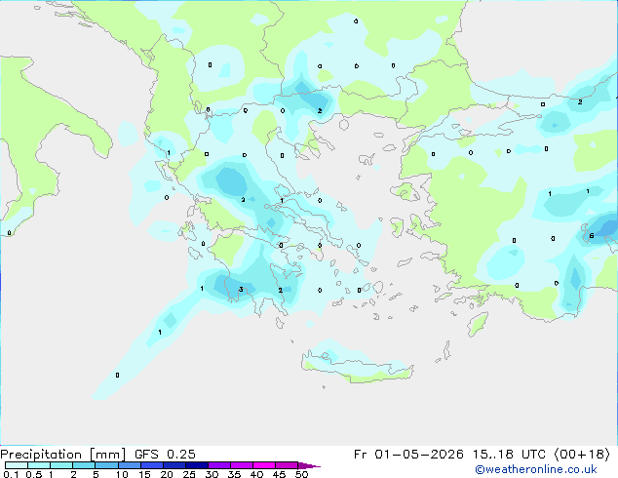618x478 pixels.
Task: Click the '40' legend scale label
Action: pyautogui.click(x=256, y=474)
